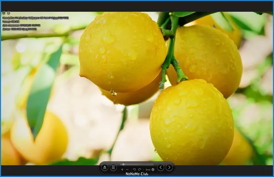Rotate the image counterclockwise

pyautogui.click(x=134, y=169)
